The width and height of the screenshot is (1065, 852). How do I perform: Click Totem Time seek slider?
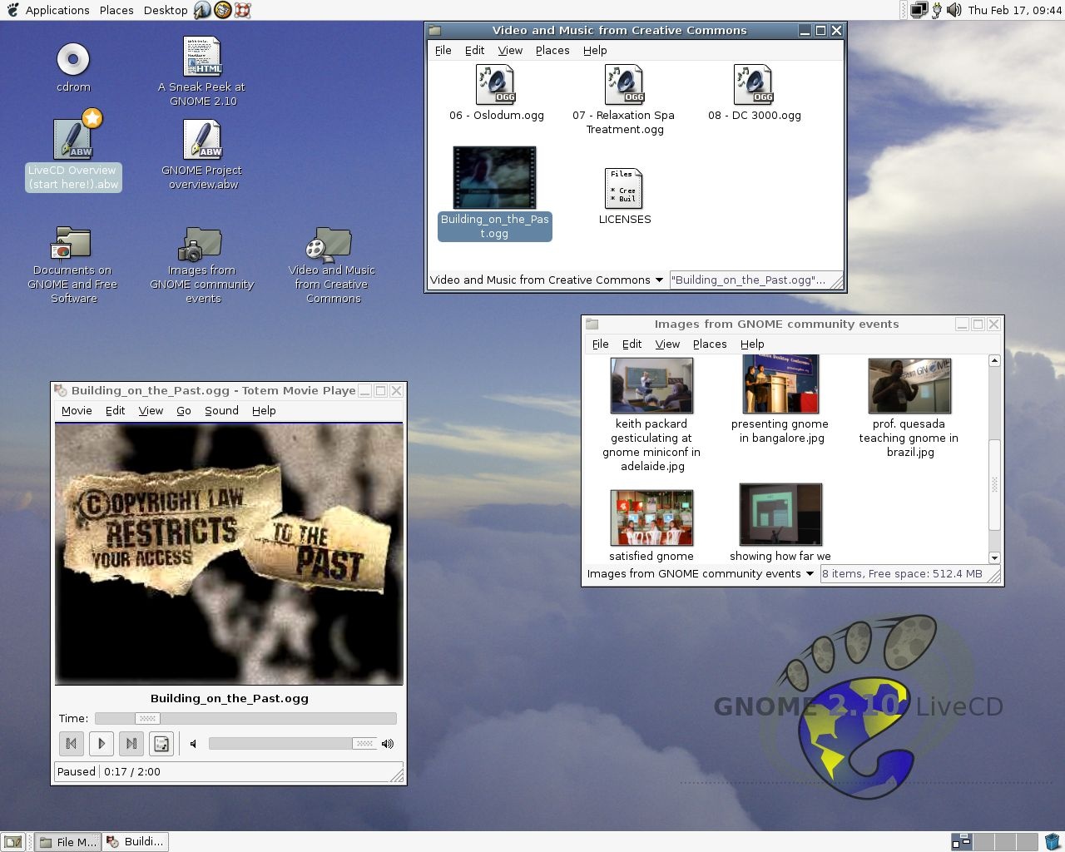245,719
